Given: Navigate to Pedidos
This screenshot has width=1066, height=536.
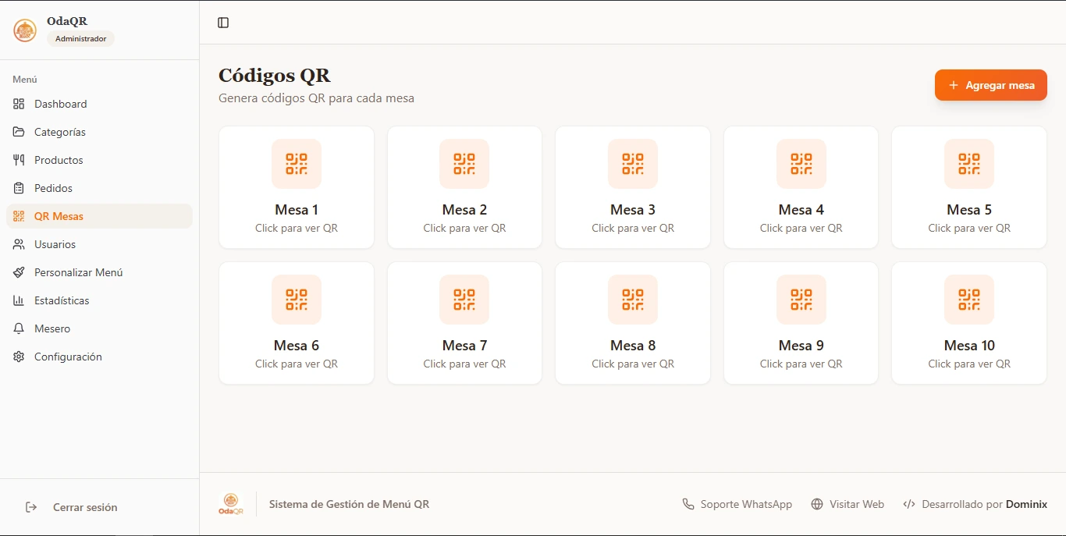Looking at the screenshot, I should [99, 188].
